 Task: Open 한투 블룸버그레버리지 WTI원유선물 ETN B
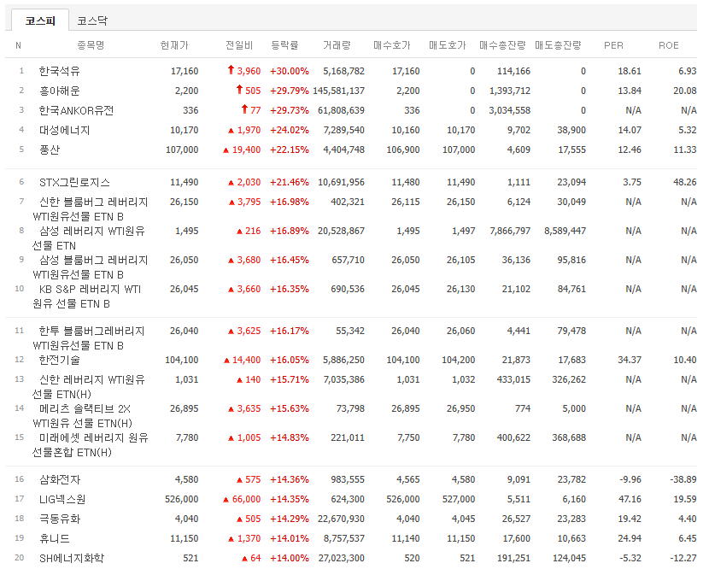(x=88, y=338)
